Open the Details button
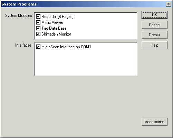 [x=154, y=35]
